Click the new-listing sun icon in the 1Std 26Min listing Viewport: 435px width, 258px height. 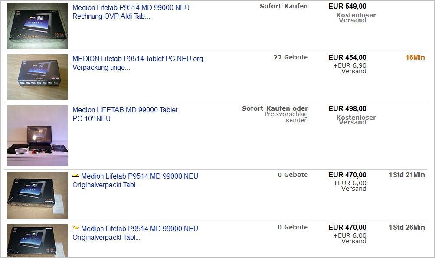pos(76,228)
